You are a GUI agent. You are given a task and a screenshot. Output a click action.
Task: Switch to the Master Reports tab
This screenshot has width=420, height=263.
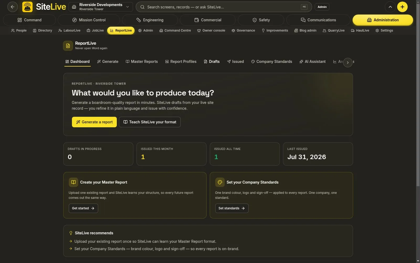(x=142, y=62)
